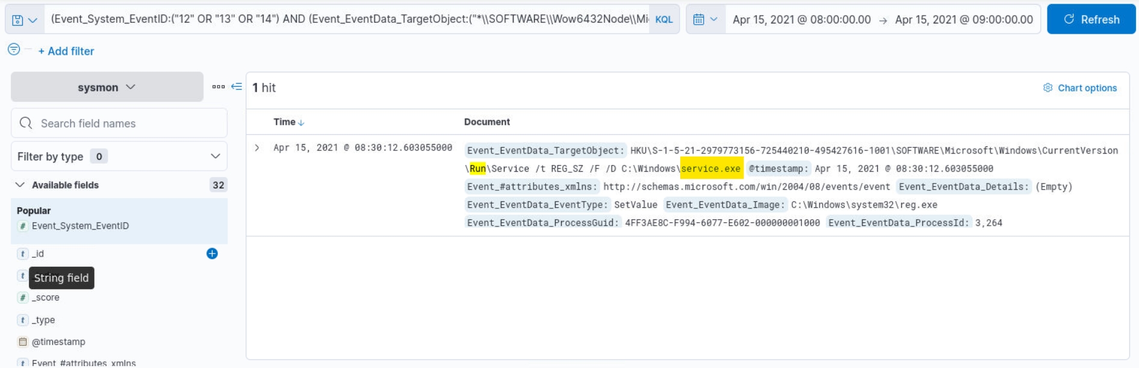
Task: Open Chart options settings
Action: pyautogui.click(x=1080, y=88)
